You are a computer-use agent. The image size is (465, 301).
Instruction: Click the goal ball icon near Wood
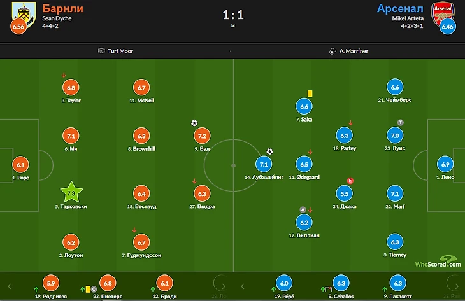(x=194, y=123)
